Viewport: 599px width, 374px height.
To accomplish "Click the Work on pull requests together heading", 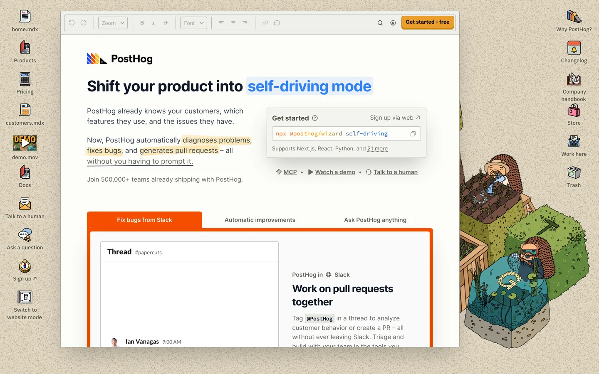I will [342, 295].
